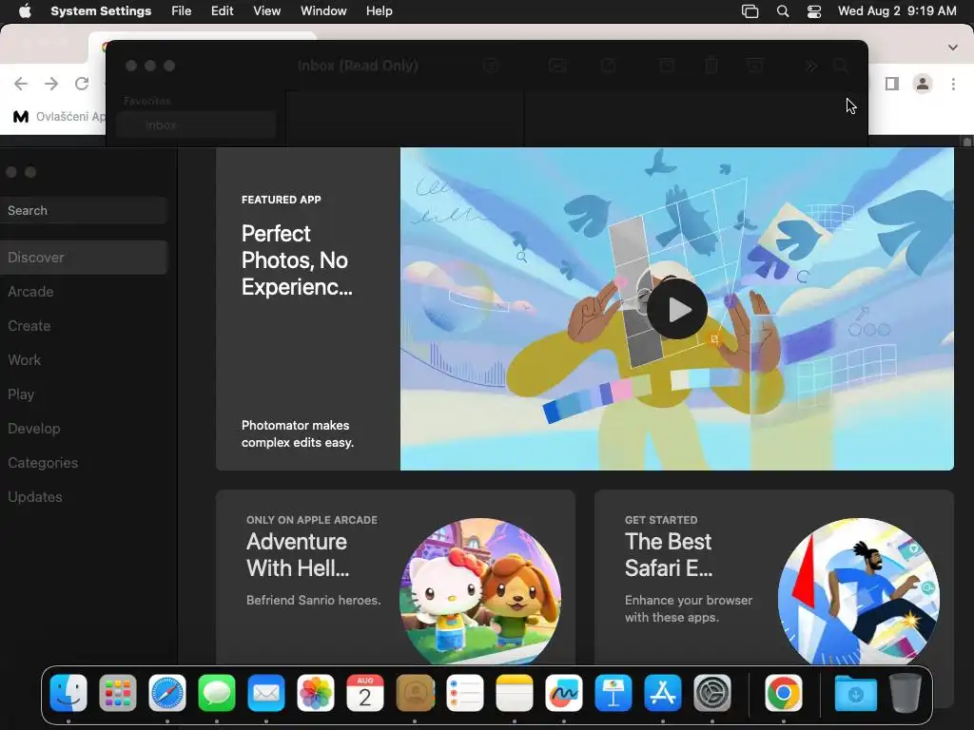The width and height of the screenshot is (974, 730).
Task: Click the date and time in menu bar
Action: pyautogui.click(x=897, y=11)
